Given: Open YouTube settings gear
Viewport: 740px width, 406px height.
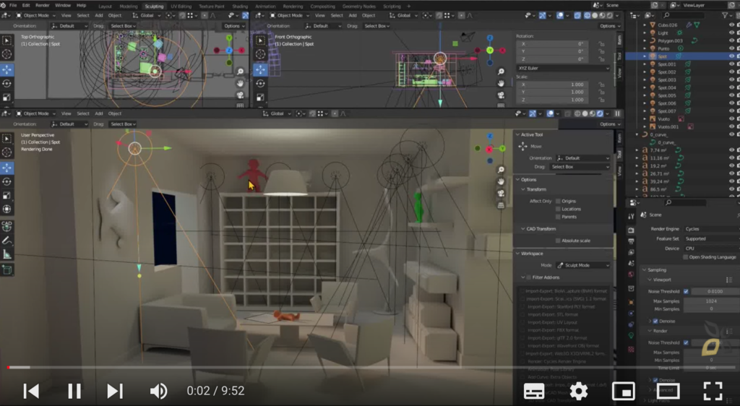Looking at the screenshot, I should pos(579,391).
